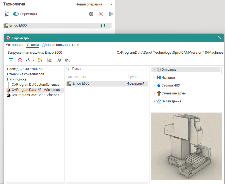225x184 pixels.
Task: Click the Поиск search field
Action: click(107, 68)
